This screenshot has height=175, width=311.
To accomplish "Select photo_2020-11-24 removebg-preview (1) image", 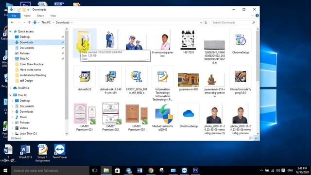I will click(x=214, y=119).
